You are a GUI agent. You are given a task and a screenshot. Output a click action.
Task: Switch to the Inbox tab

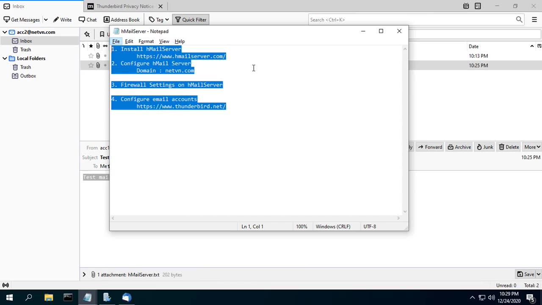coord(41,6)
